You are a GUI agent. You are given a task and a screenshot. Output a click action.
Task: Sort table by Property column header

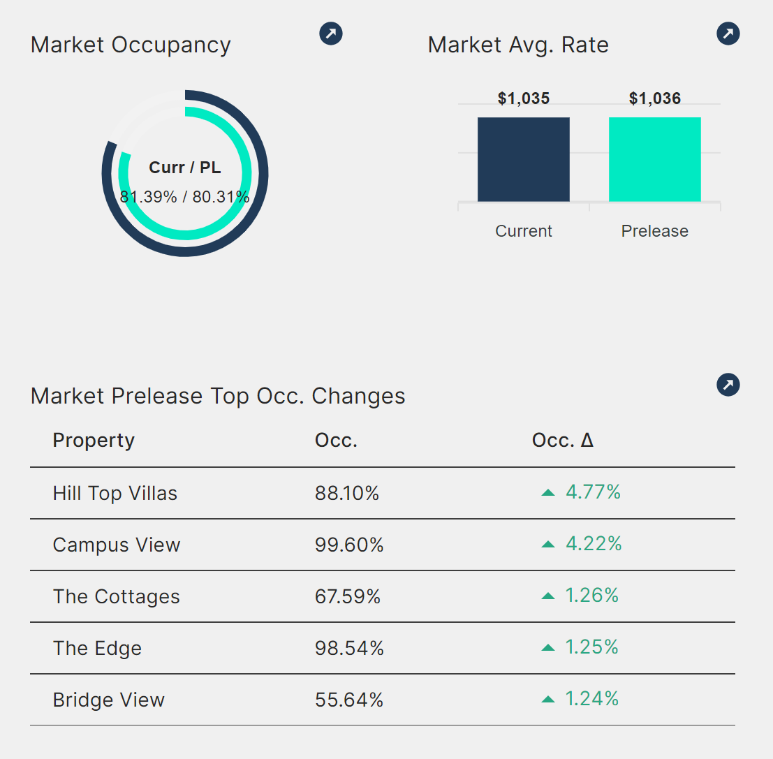click(x=94, y=441)
